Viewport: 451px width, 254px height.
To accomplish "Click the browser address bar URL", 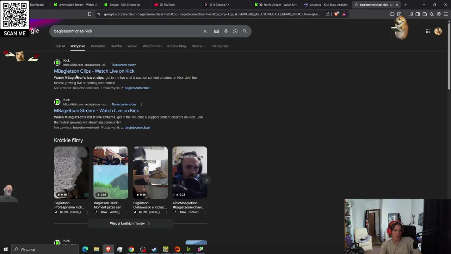I will 212,14.
